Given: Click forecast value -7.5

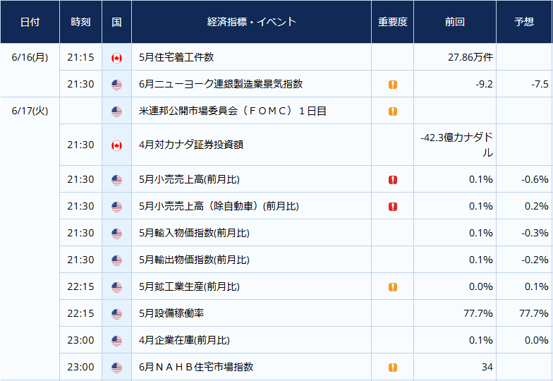Looking at the screenshot, I should (540, 85).
